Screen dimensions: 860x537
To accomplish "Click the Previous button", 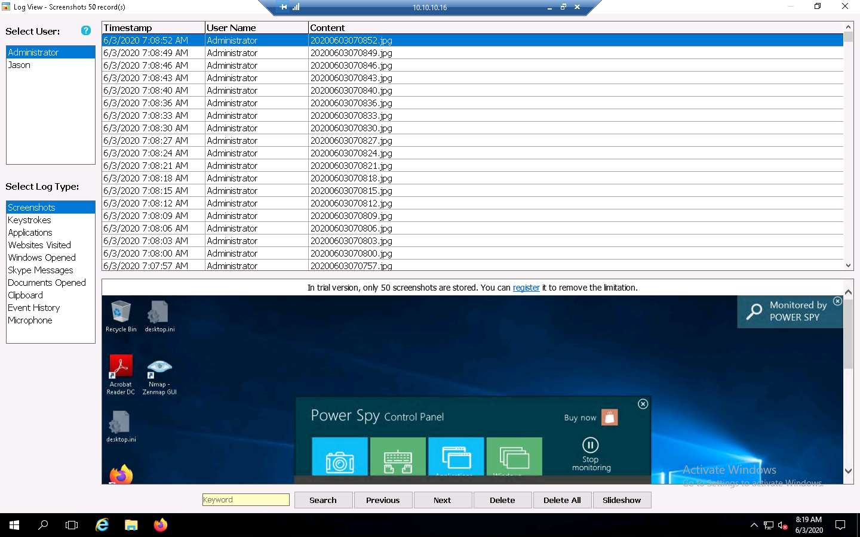I will click(383, 500).
